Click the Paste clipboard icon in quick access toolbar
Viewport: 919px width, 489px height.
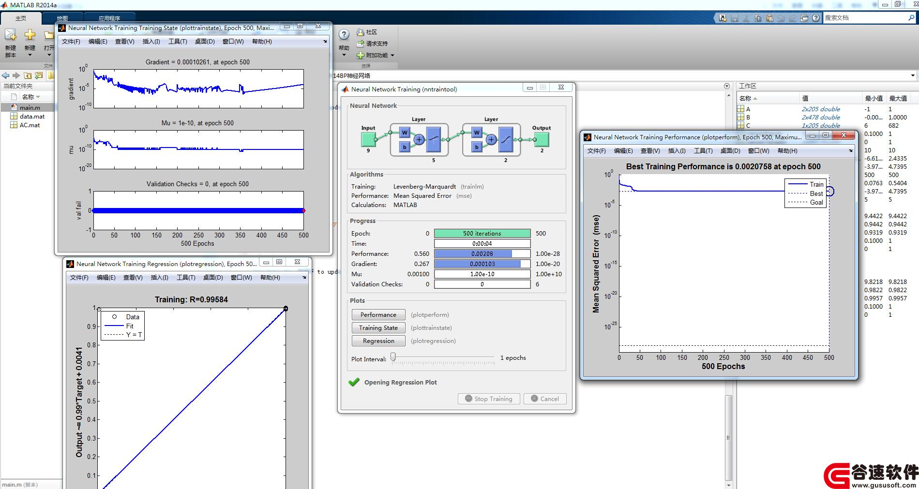click(x=769, y=18)
